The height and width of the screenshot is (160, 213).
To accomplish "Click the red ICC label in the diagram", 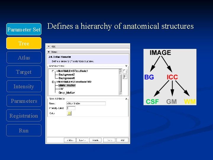I will pos(172,77).
